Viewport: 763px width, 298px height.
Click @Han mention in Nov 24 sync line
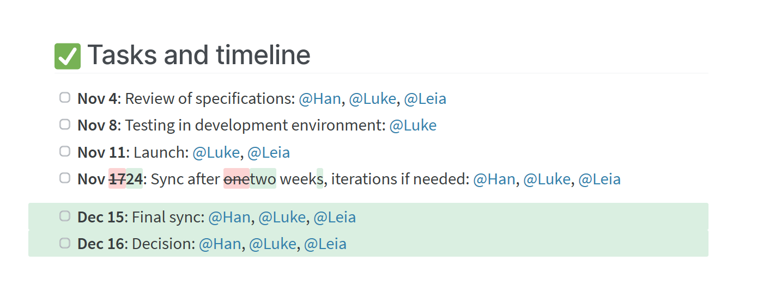pos(494,179)
